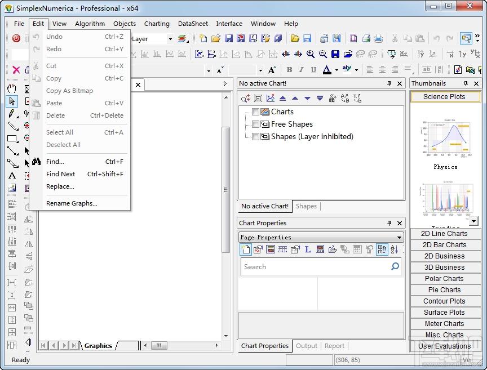This screenshot has height=370, width=487.
Task: Check the Charts tree checkbox
Action: [x=255, y=112]
